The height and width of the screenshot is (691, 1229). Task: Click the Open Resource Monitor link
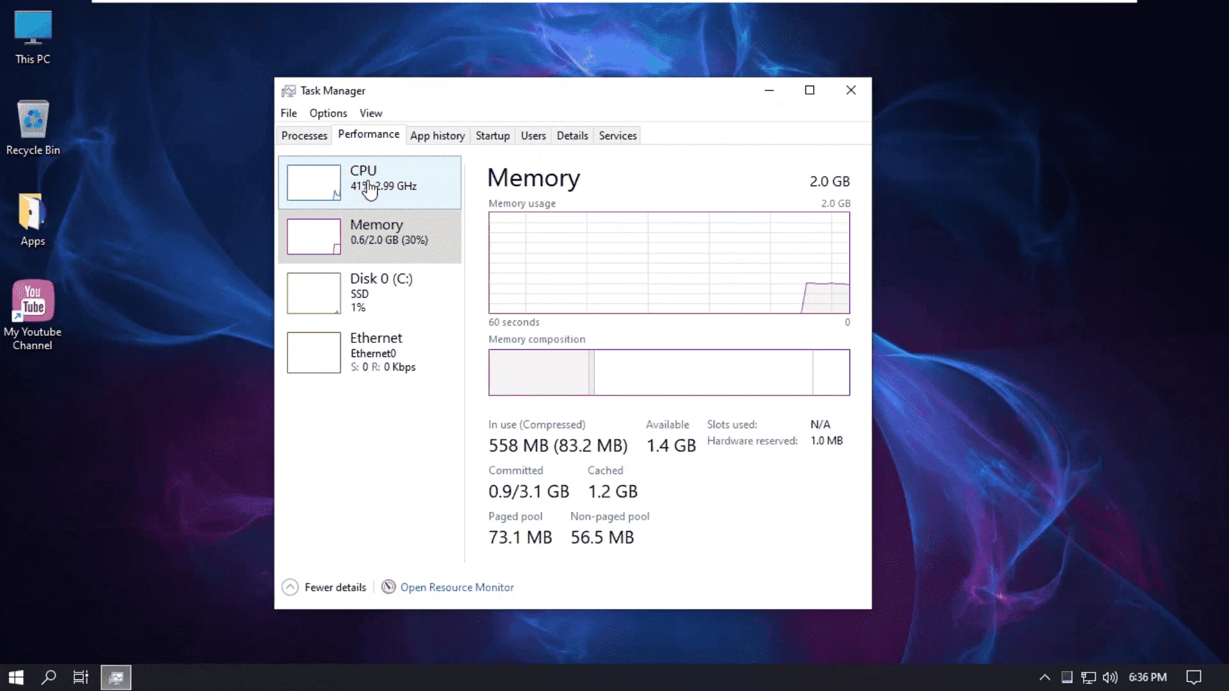[x=457, y=587]
